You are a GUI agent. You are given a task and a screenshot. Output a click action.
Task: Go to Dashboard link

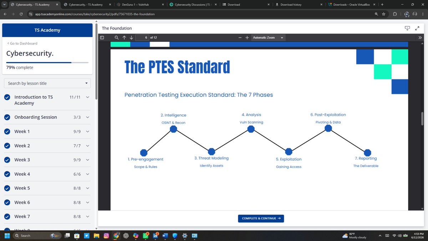click(x=22, y=43)
